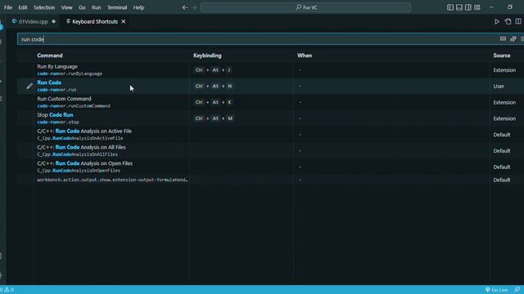The width and height of the screenshot is (524, 294).
Task: Toggle panel layout icon
Action: click(459, 7)
